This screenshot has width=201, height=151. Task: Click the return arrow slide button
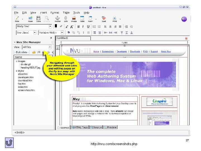point(9,143)
